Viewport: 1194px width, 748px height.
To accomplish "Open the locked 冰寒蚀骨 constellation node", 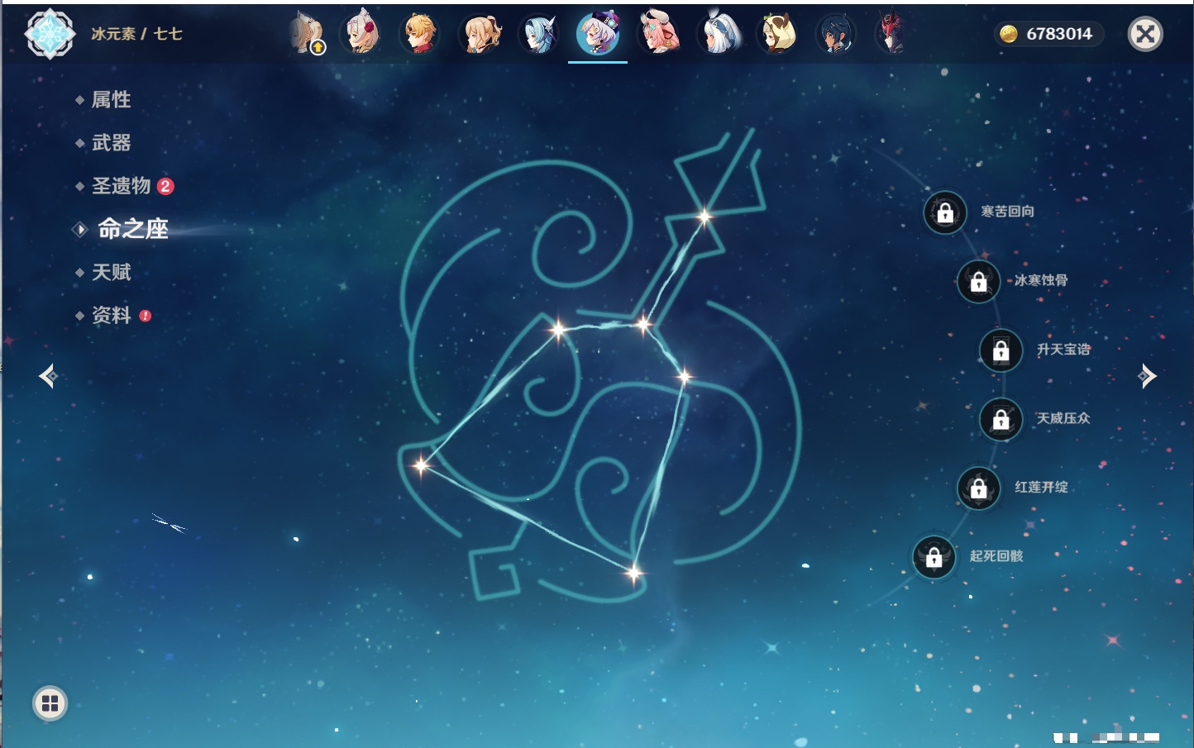I will [979, 282].
